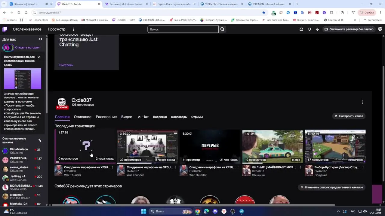
Task: Open Oxde837 avatar under the 1:27:39 broadcast
Action: click(x=58, y=170)
